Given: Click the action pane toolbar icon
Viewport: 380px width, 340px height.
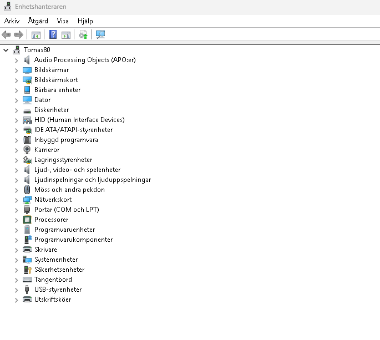Looking at the screenshot, I should coord(66,35).
